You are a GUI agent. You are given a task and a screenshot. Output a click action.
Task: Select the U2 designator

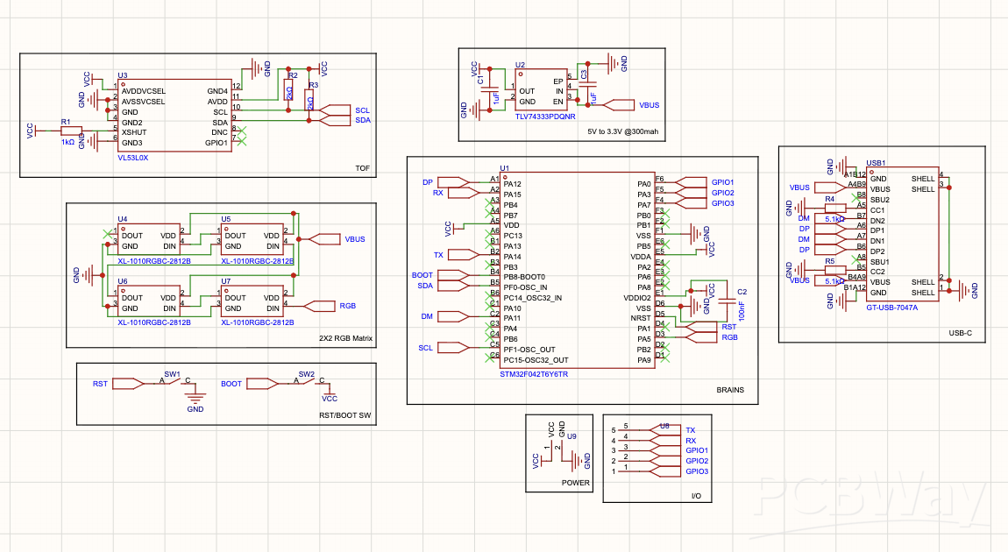click(x=520, y=65)
